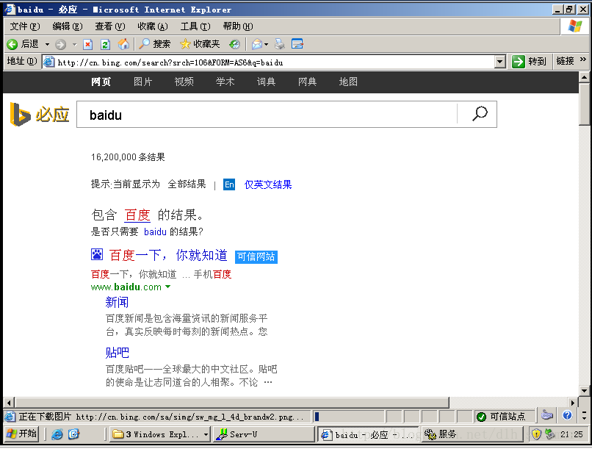Expand the www.baidu.com green dropdown arrow
The width and height of the screenshot is (592, 449).
168,287
